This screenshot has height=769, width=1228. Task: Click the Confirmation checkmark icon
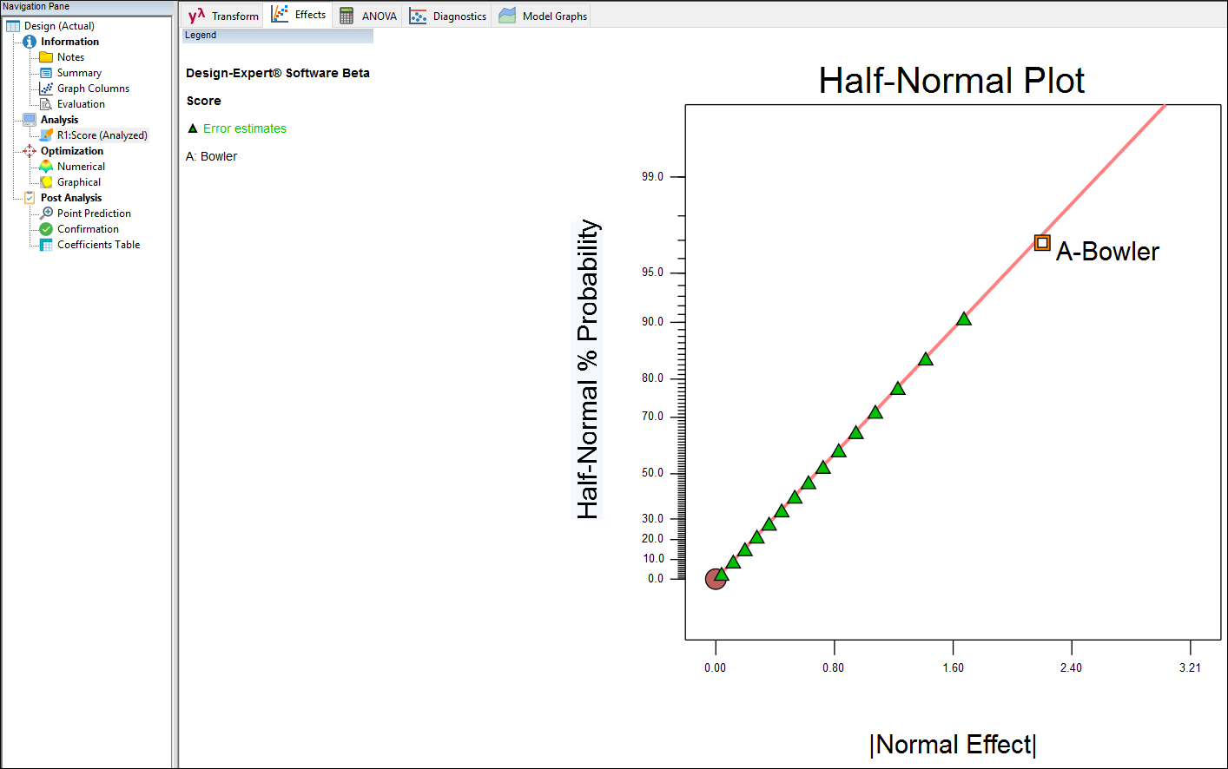point(44,228)
